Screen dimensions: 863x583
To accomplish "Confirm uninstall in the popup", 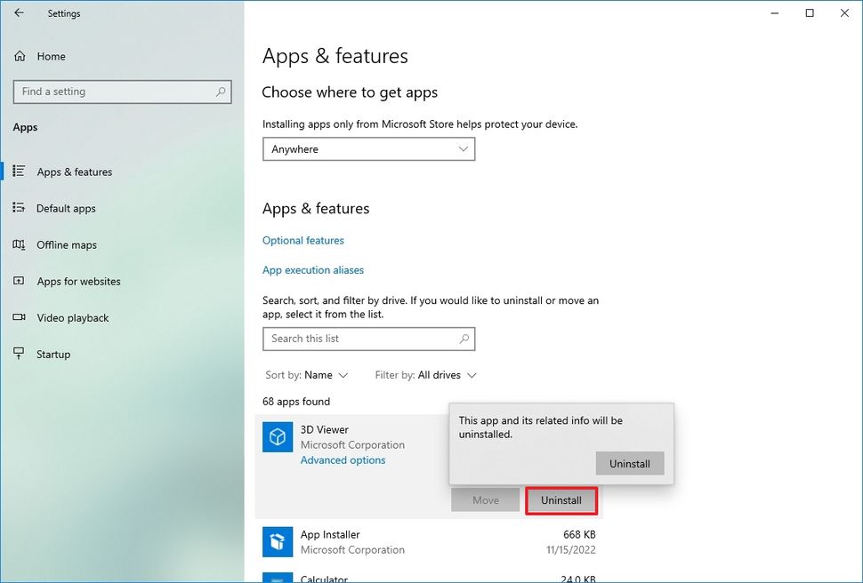I will point(629,463).
